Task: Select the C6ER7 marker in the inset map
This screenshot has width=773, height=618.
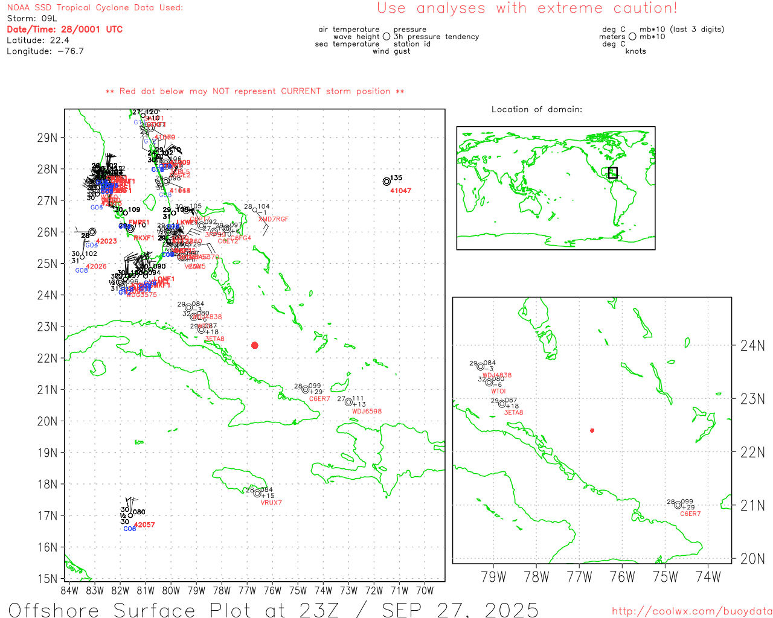Action: pyautogui.click(x=678, y=505)
